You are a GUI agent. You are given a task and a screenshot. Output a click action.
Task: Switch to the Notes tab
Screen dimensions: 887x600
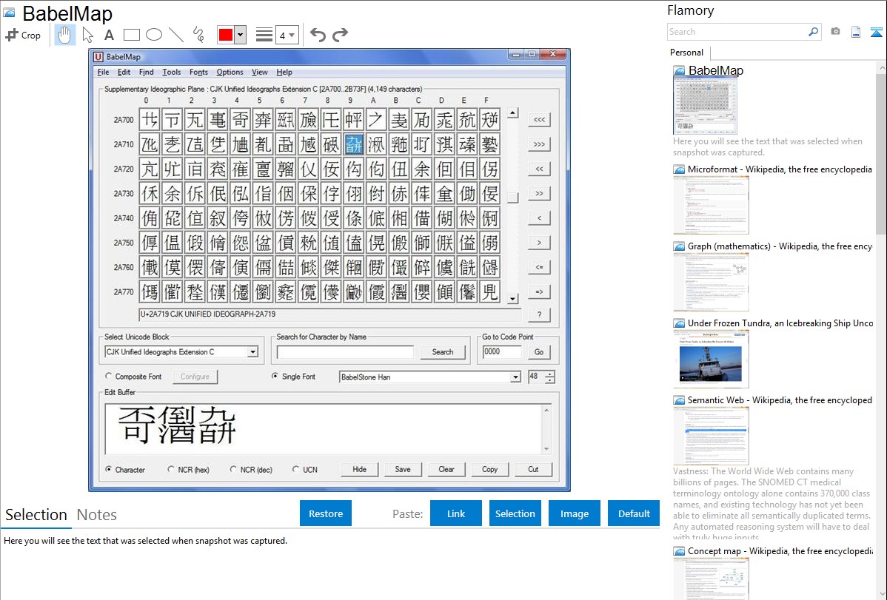click(x=97, y=515)
